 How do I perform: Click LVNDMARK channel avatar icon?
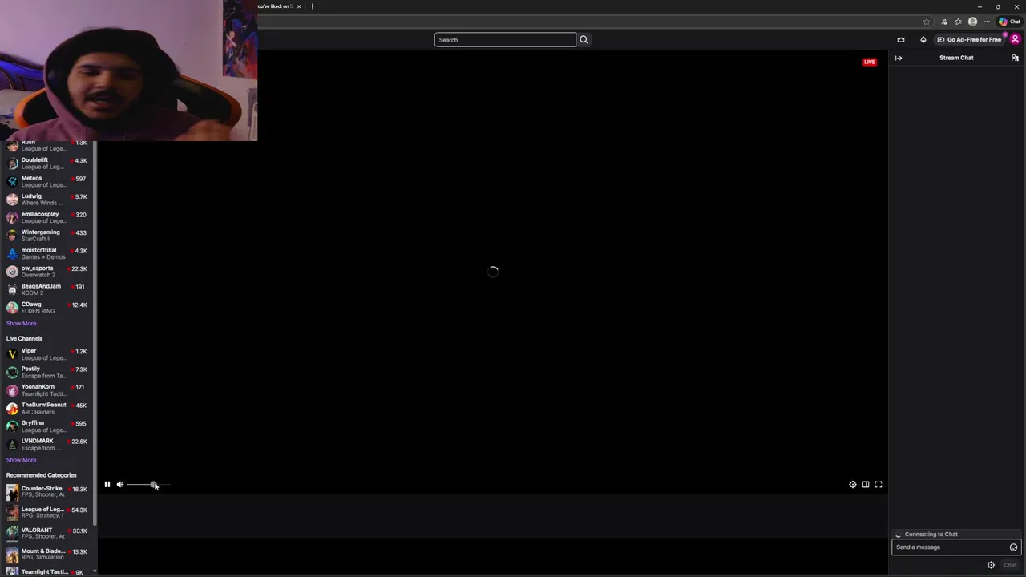[12, 444]
